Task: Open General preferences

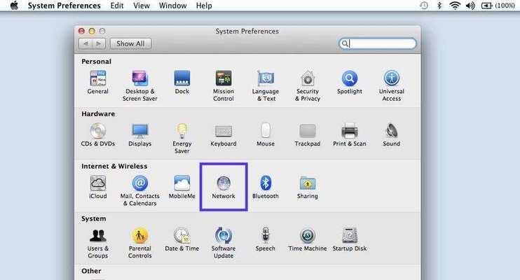Action: point(98,83)
